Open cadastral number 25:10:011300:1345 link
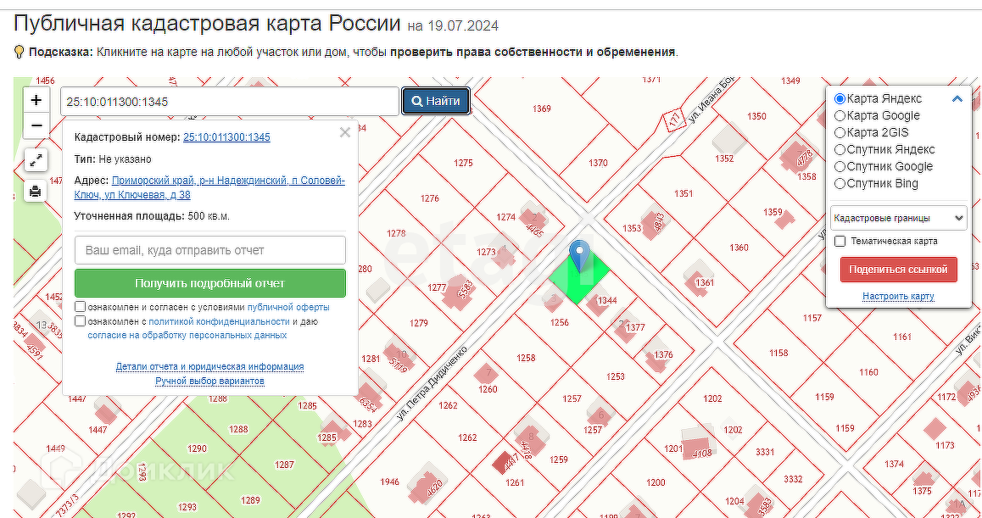This screenshot has width=982, height=518. click(226, 137)
